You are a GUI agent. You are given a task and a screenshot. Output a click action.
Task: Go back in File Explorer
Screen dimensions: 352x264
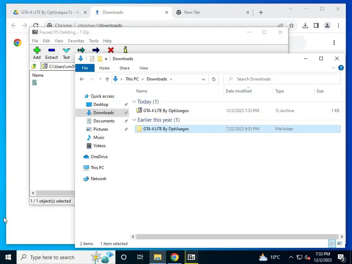pyautogui.click(x=82, y=79)
